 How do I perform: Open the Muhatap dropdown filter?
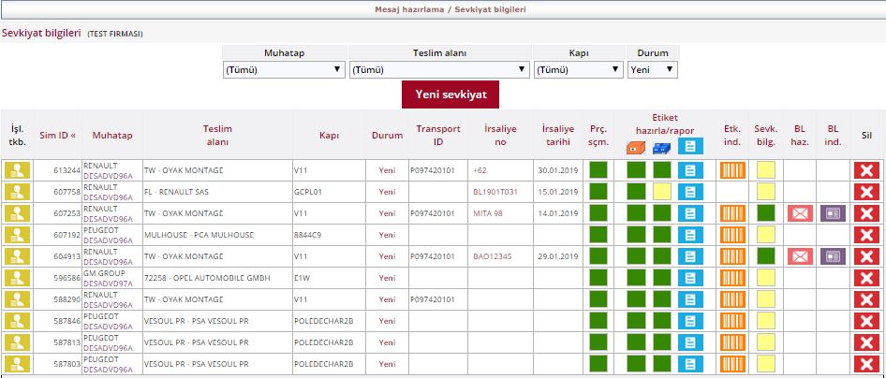coord(284,69)
